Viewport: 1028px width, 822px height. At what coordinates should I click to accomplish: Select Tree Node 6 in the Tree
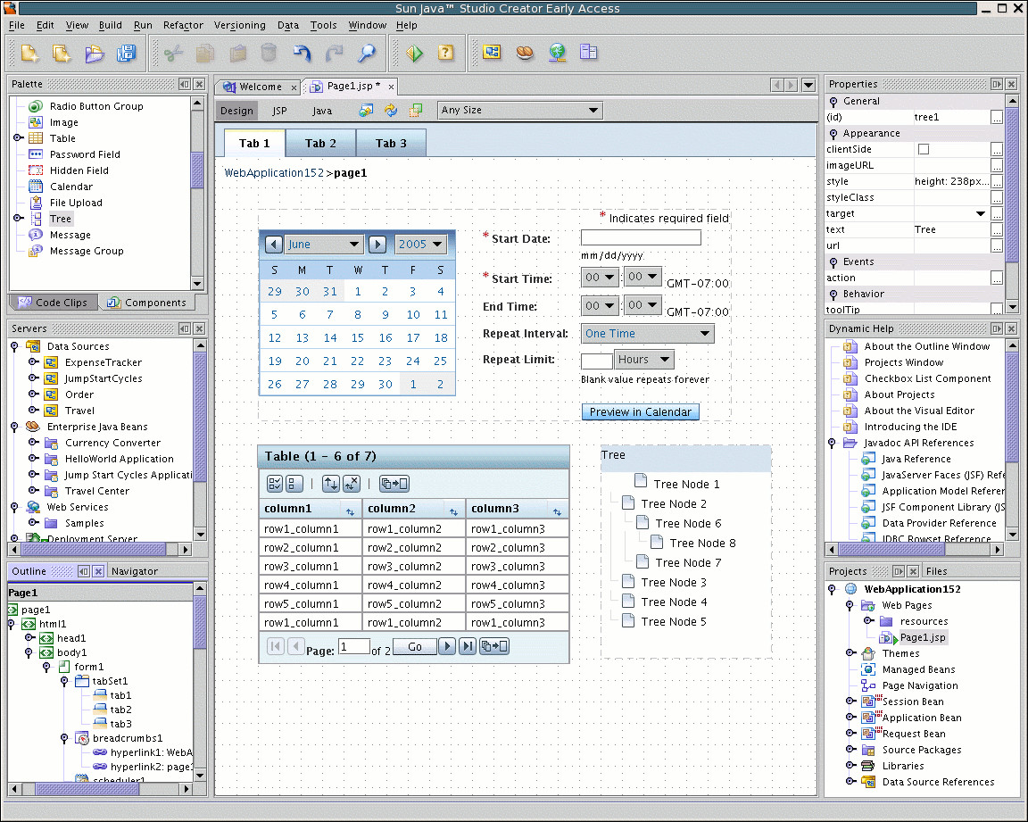tap(688, 523)
